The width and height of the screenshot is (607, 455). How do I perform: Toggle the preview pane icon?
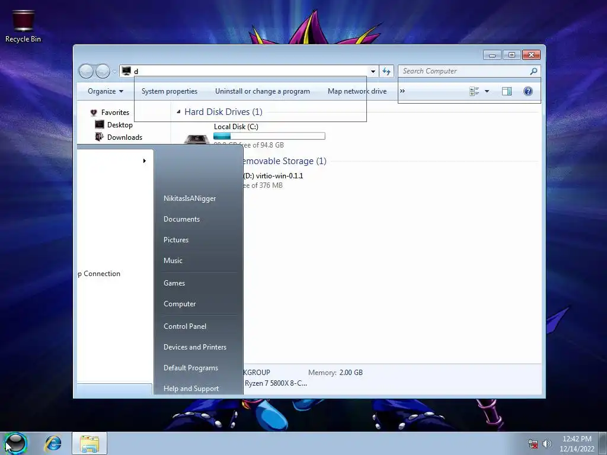point(506,91)
